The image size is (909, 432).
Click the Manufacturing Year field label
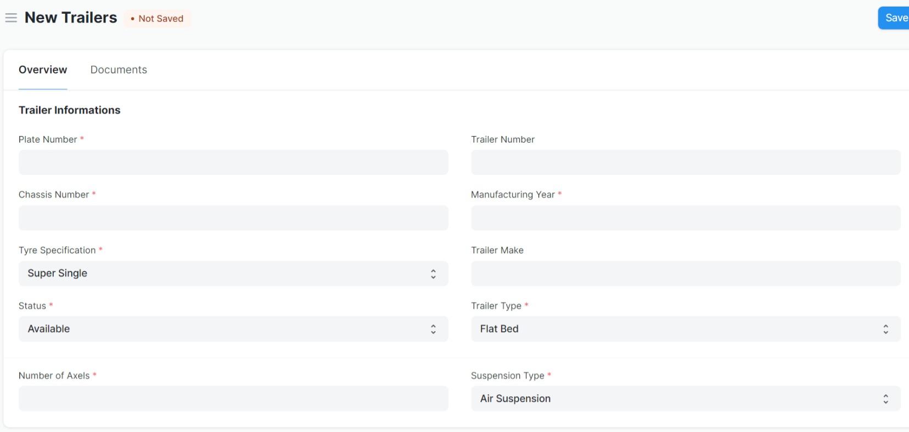(513, 195)
